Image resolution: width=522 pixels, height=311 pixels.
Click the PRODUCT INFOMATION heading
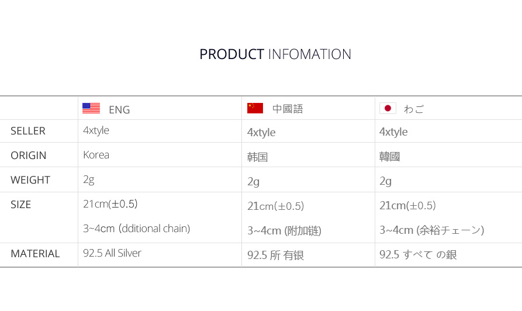(275, 54)
